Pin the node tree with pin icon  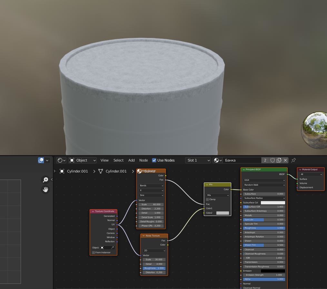(x=293, y=160)
